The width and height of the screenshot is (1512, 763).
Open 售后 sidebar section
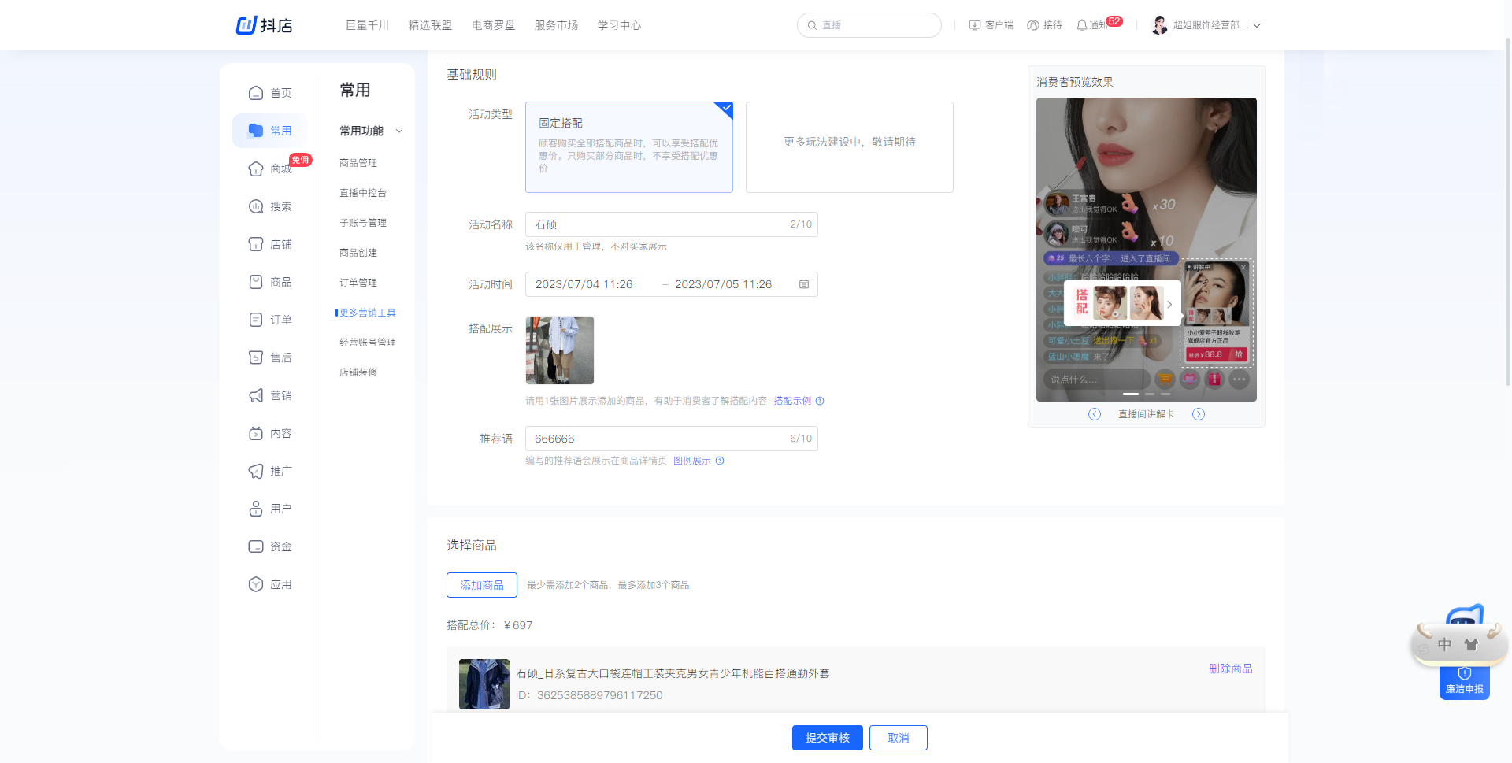pyautogui.click(x=270, y=357)
